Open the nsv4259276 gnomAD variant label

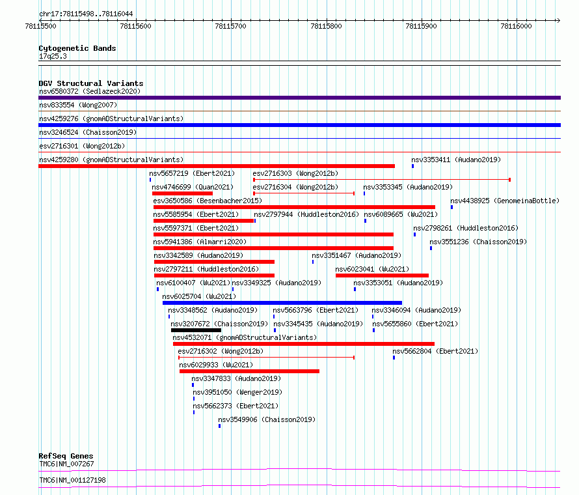111,119
